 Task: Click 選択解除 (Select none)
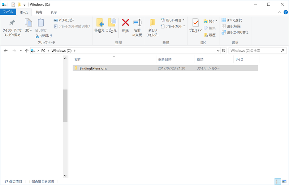click(x=231, y=26)
